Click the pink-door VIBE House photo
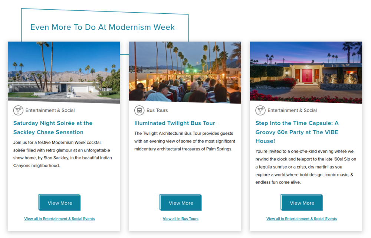 306,72
